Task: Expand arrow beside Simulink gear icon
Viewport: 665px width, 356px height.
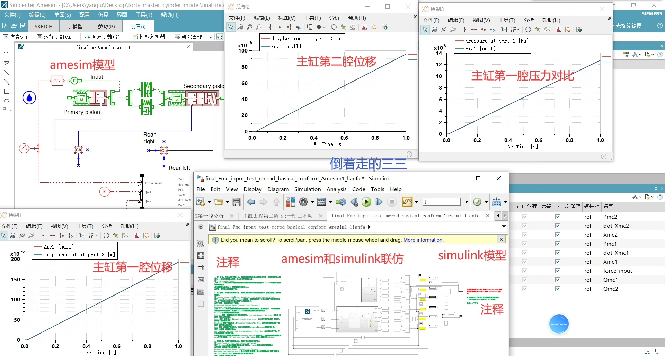Action: coord(312,202)
